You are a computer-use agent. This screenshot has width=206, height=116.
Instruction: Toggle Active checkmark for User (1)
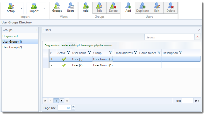click(x=64, y=59)
